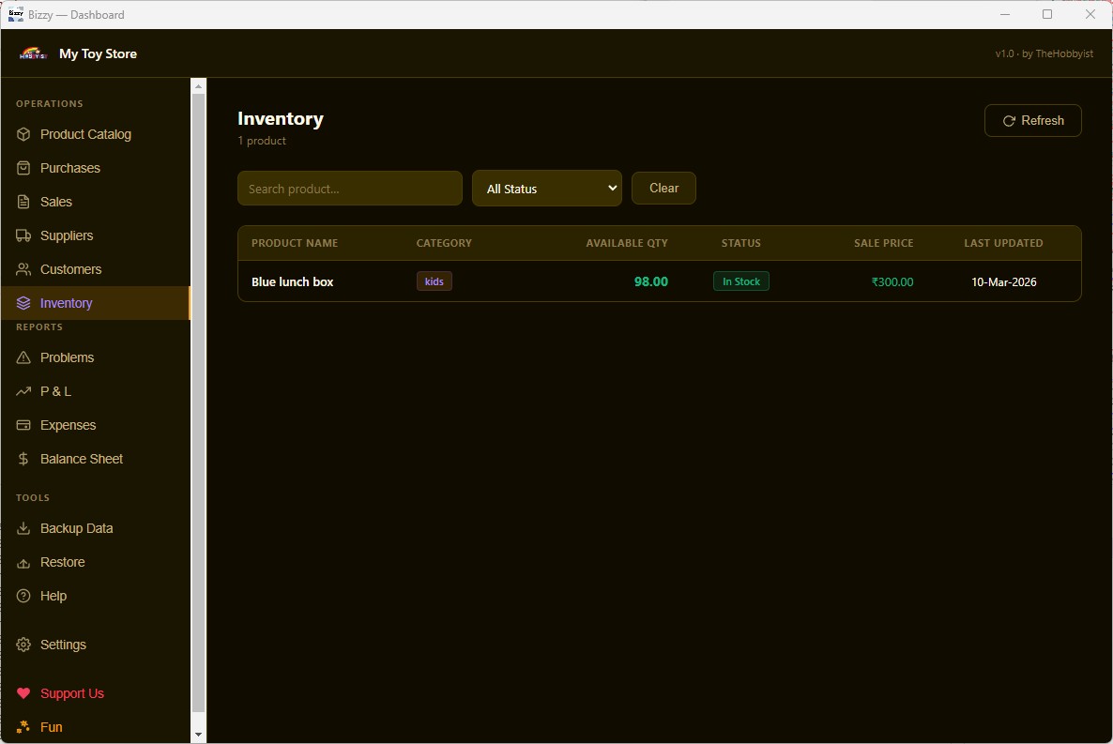Click the Sales receipt icon

[23, 202]
